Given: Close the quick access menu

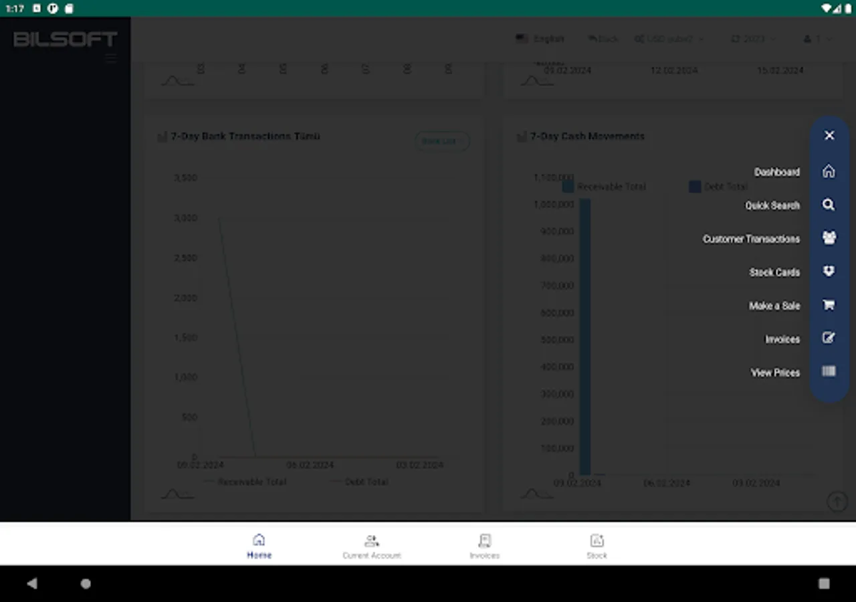Looking at the screenshot, I should point(829,135).
